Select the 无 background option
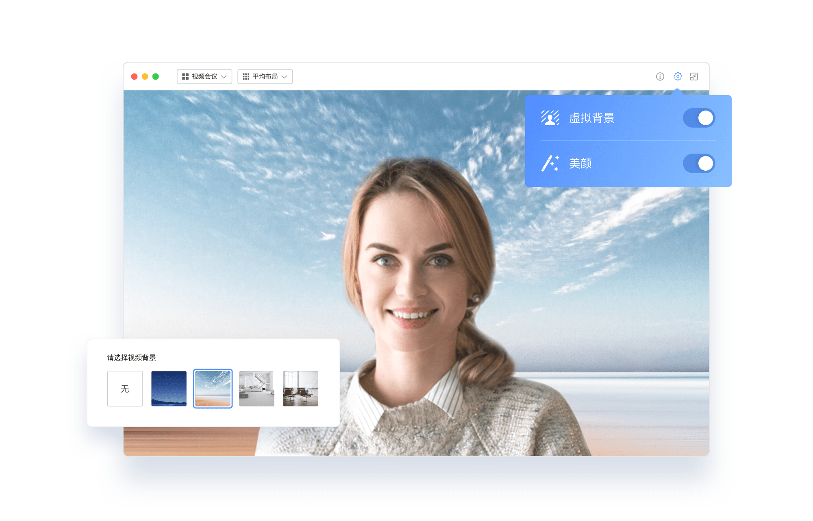The width and height of the screenshot is (813, 521). click(125, 389)
